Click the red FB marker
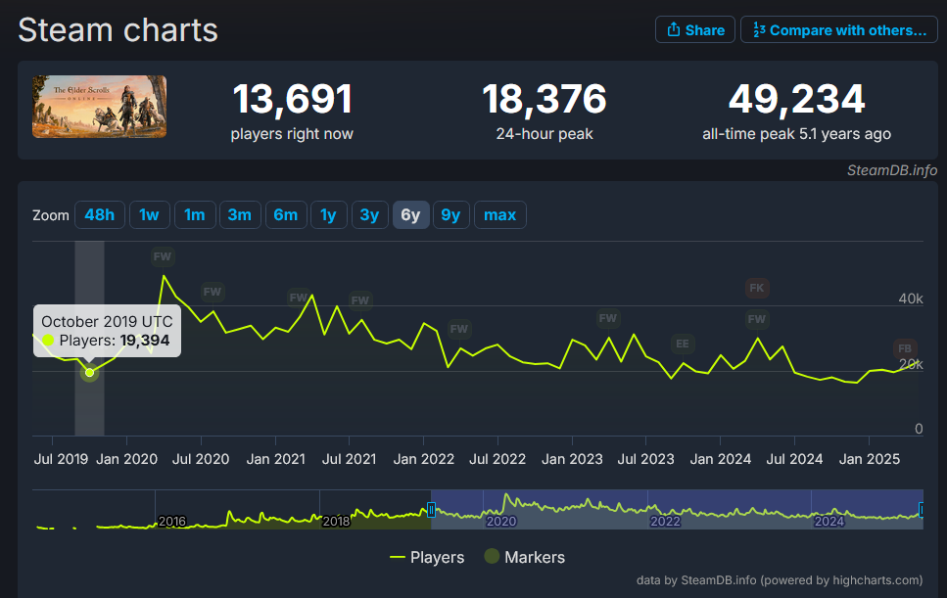 (905, 348)
